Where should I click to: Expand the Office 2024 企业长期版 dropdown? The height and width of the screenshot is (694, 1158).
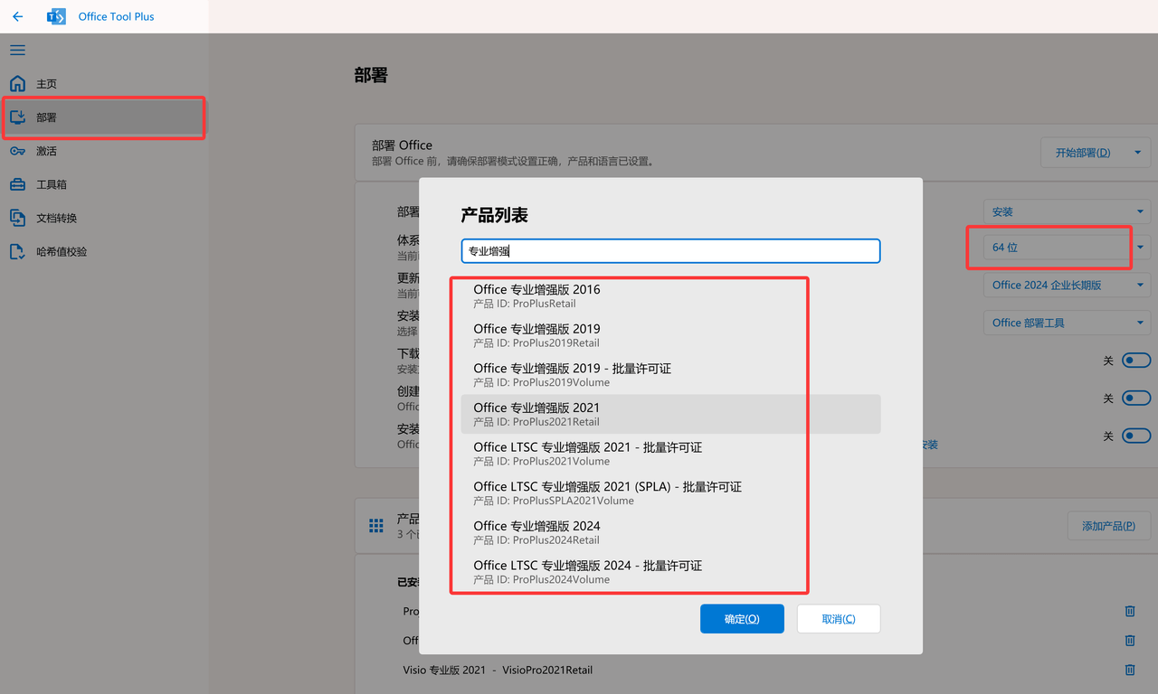tap(1066, 285)
